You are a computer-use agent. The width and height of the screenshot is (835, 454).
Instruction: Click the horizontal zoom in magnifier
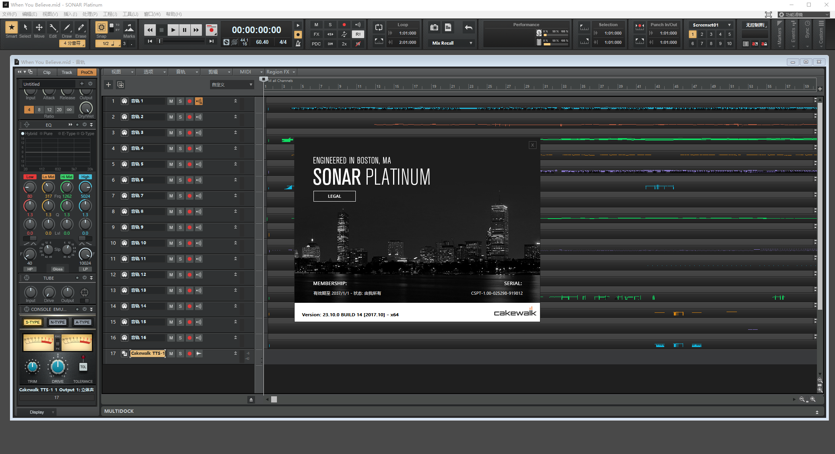(x=813, y=399)
